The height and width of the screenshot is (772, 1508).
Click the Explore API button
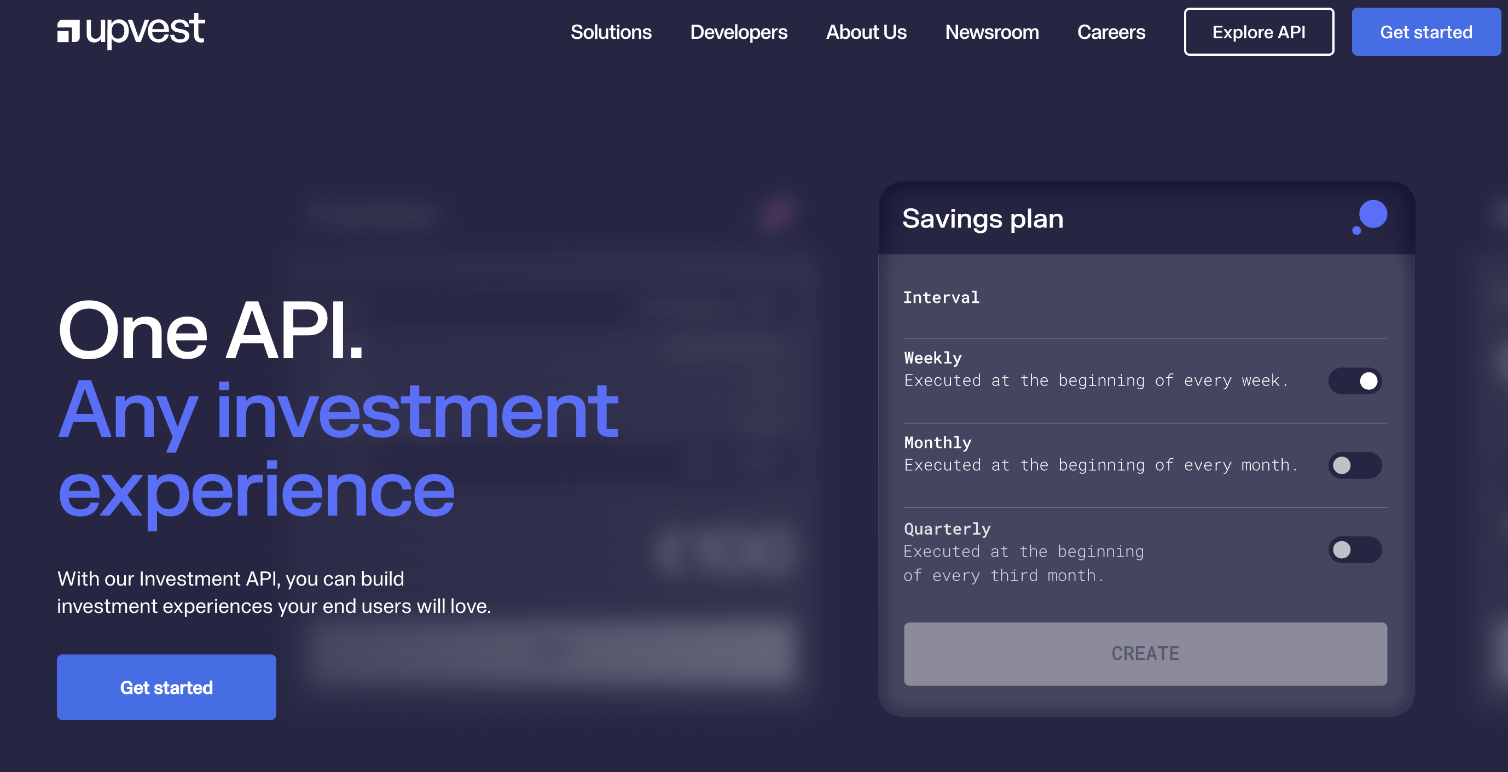click(1259, 32)
